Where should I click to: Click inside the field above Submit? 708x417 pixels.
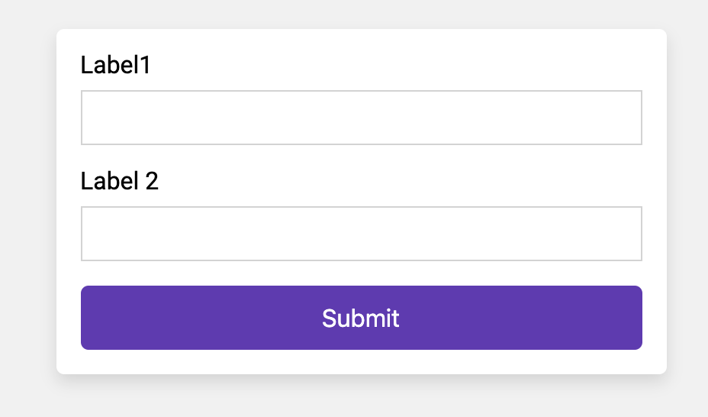pos(361,234)
